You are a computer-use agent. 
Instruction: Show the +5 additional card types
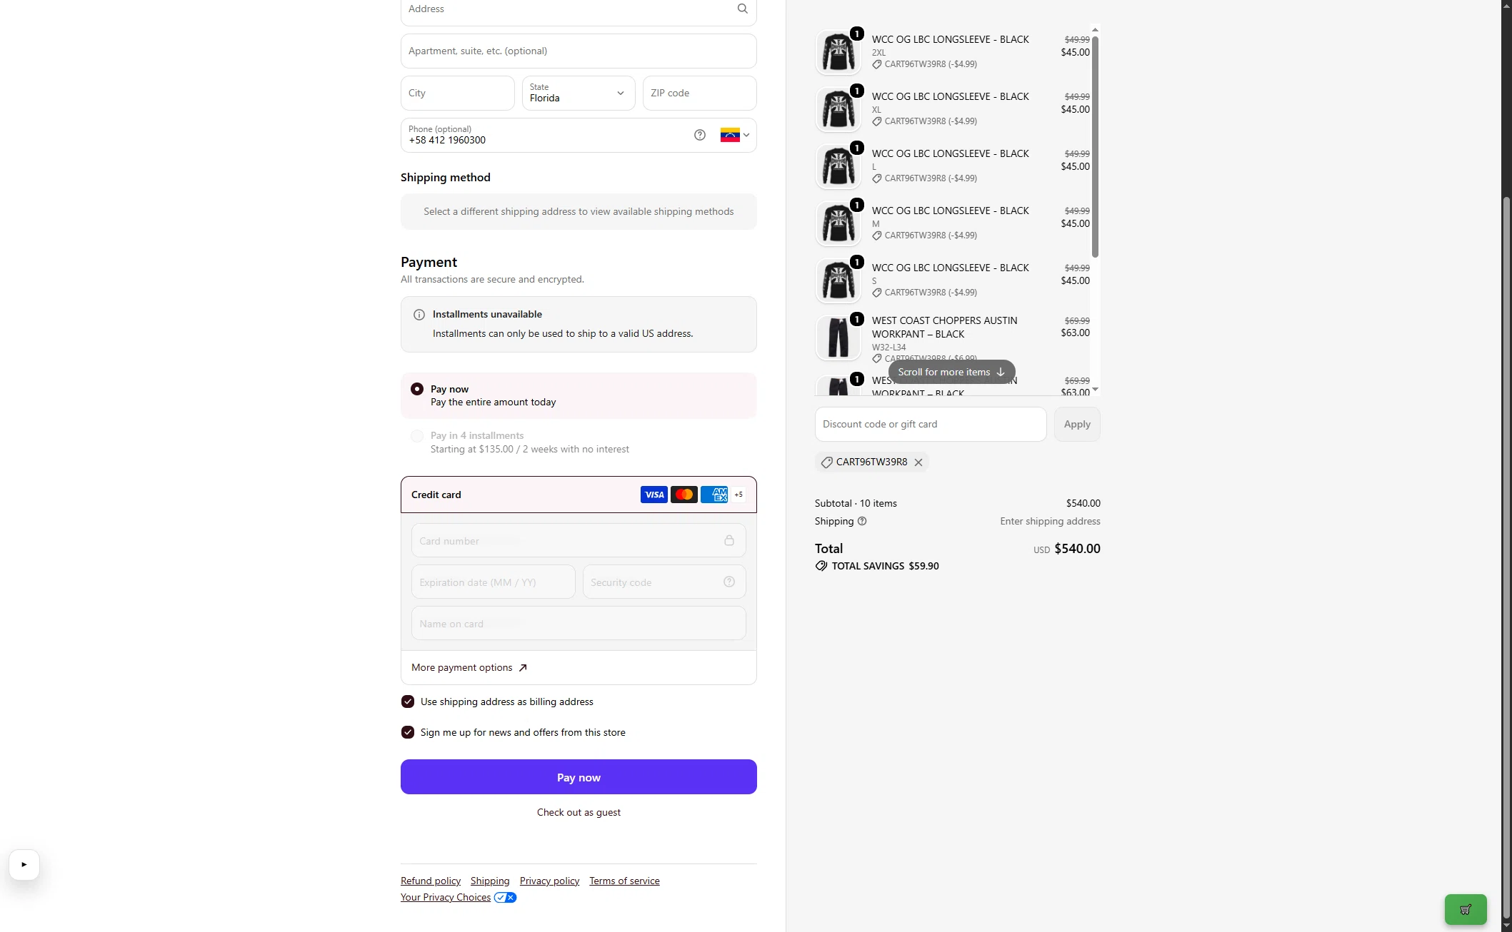coord(739,495)
